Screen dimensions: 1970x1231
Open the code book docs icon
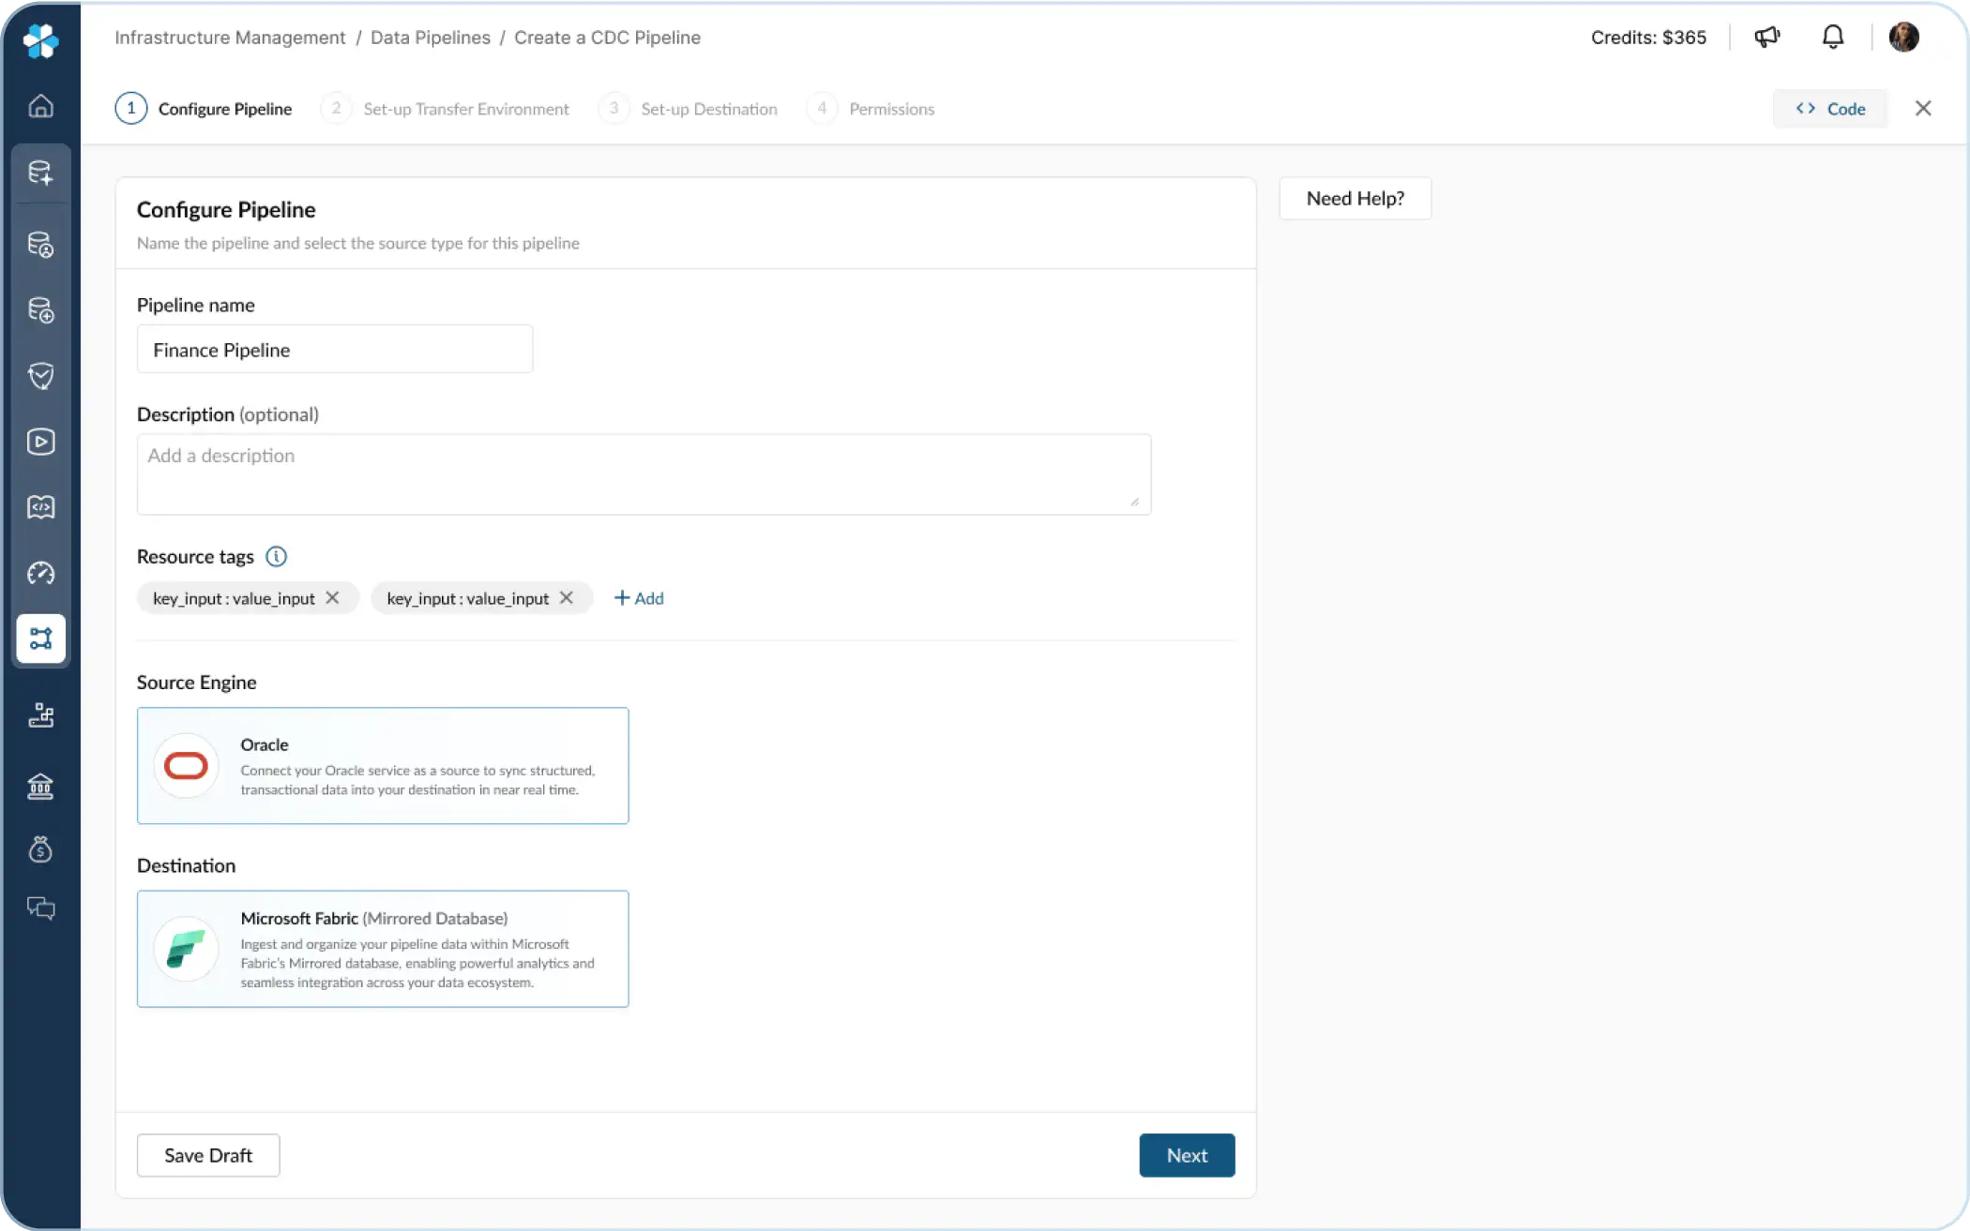click(x=40, y=507)
